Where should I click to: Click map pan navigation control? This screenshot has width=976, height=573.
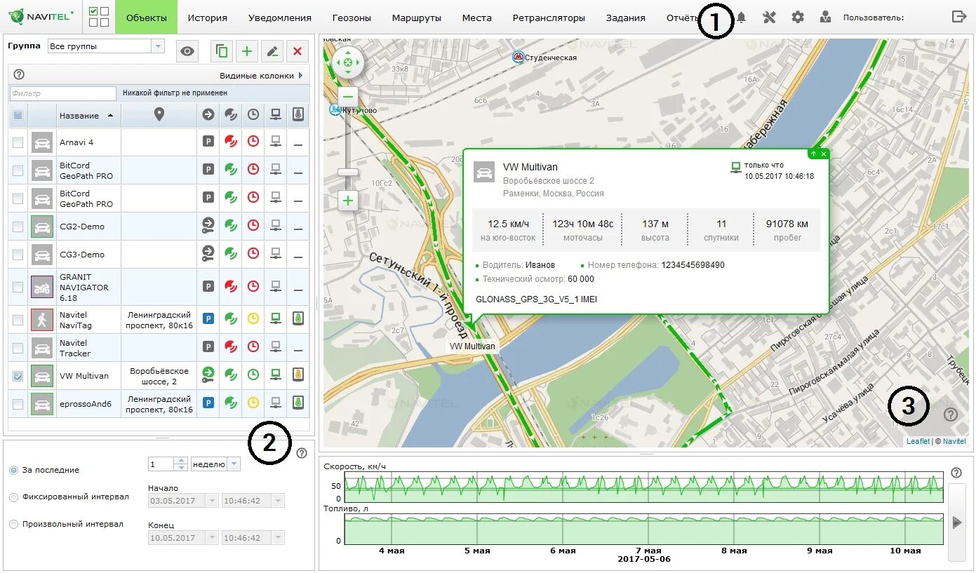coord(348,63)
